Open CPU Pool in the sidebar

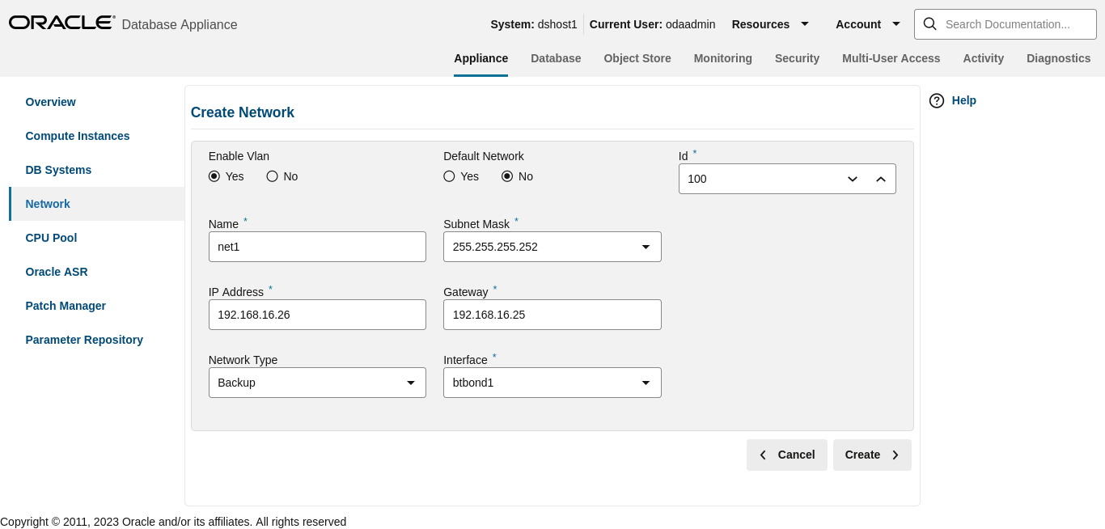point(51,238)
